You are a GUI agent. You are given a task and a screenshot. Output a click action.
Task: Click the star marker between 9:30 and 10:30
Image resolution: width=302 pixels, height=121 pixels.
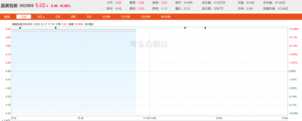point(56,28)
